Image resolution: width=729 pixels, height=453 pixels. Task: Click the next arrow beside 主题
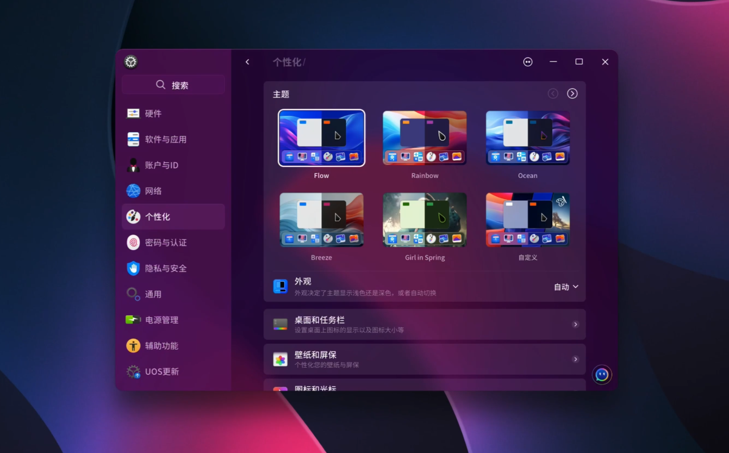pyautogui.click(x=572, y=93)
